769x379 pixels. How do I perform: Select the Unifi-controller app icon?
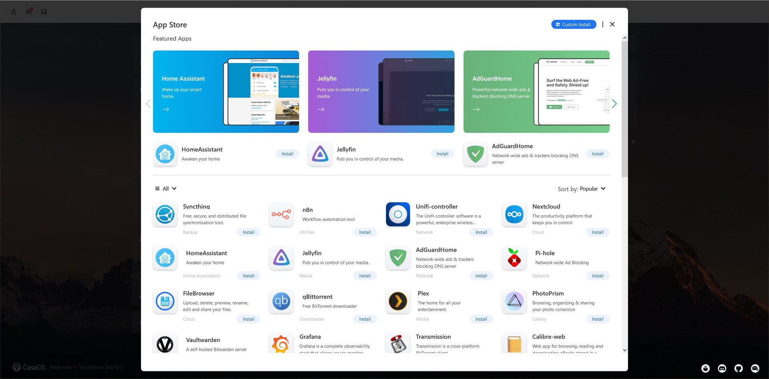tap(398, 214)
